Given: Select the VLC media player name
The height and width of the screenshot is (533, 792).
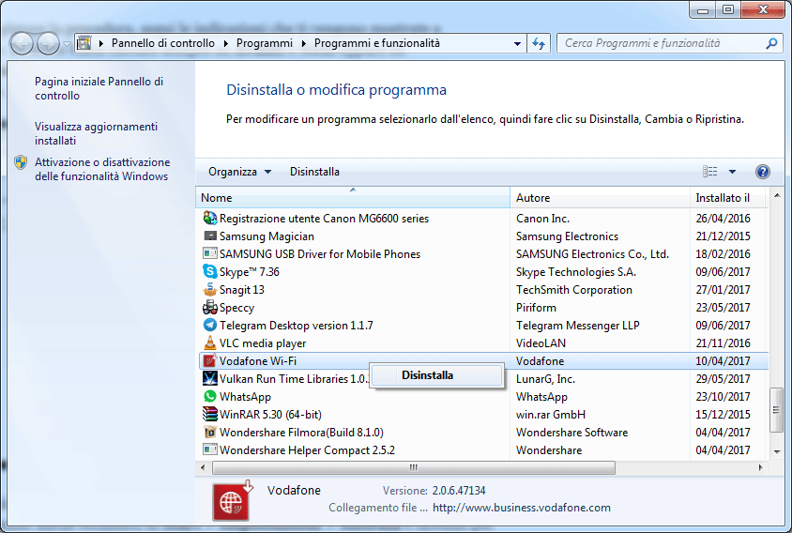Looking at the screenshot, I should (x=263, y=343).
